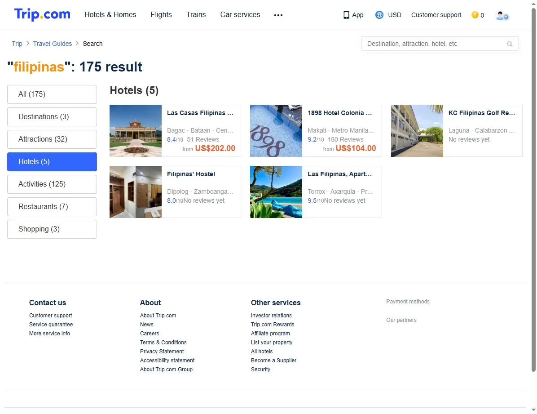Open the user profile avatar
This screenshot has width=537, height=414.
click(x=502, y=15)
